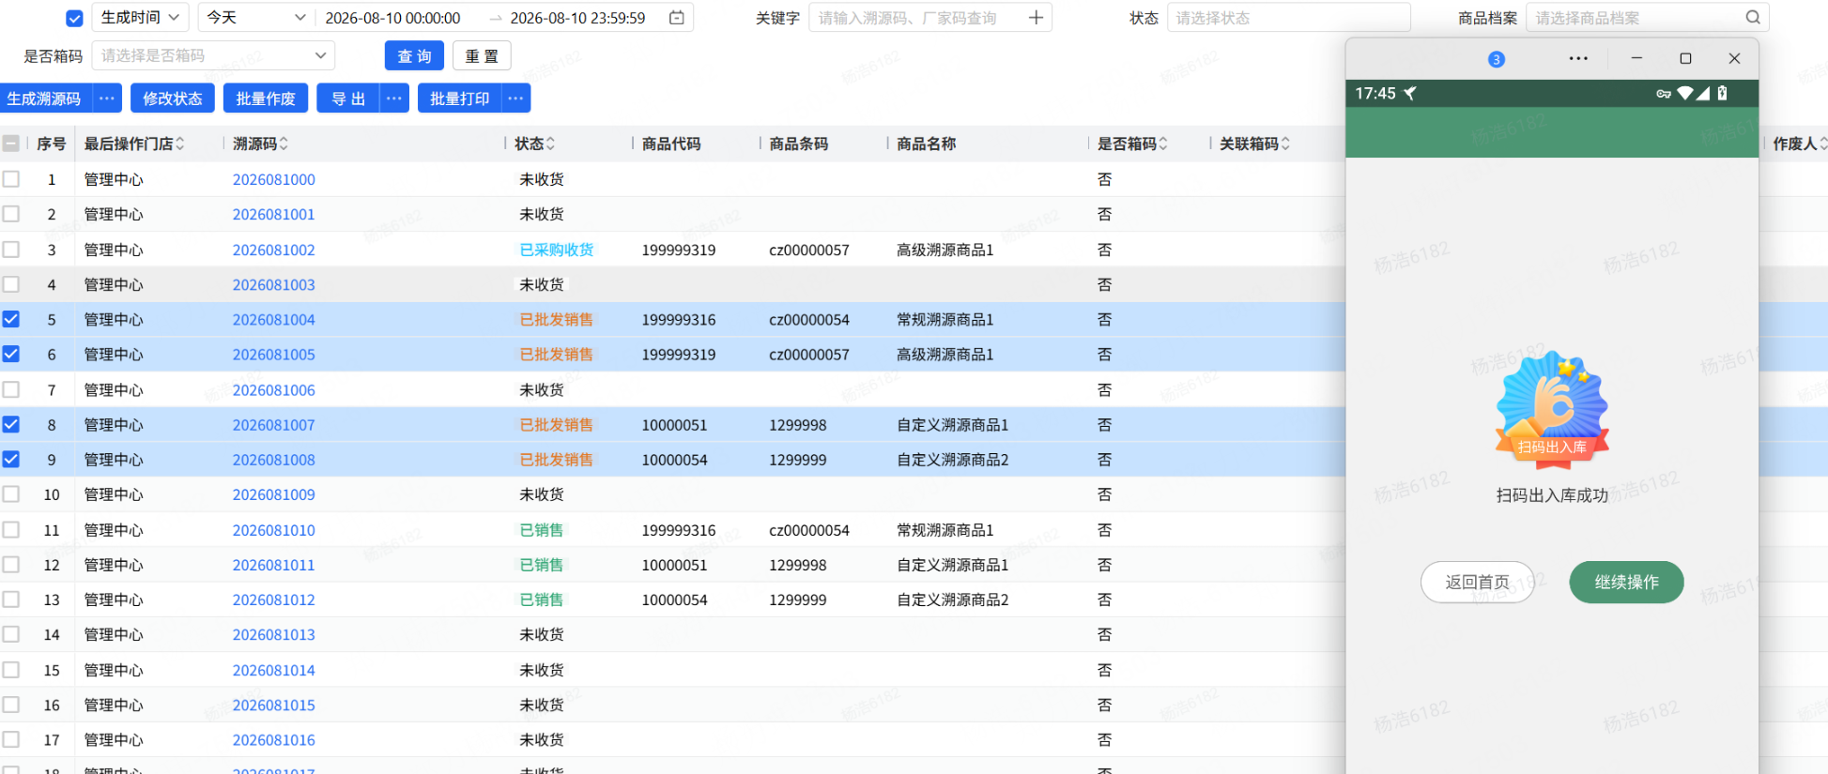Click the 查询 search button
This screenshot has height=774, width=1828.
click(414, 56)
